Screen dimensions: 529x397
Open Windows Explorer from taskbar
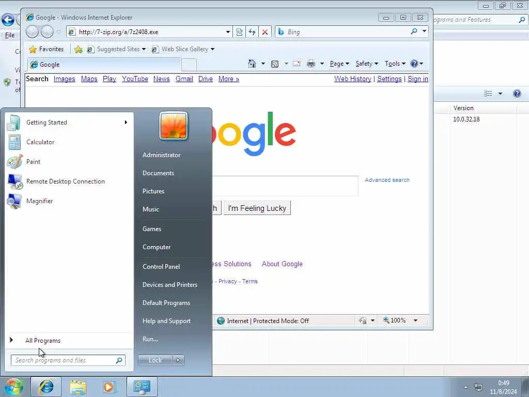tap(79, 387)
